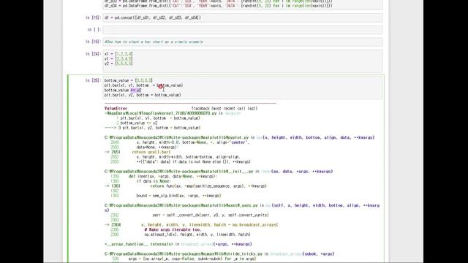Click the # Make args iterable too comment
This screenshot has height=263, width=468.
point(173,229)
